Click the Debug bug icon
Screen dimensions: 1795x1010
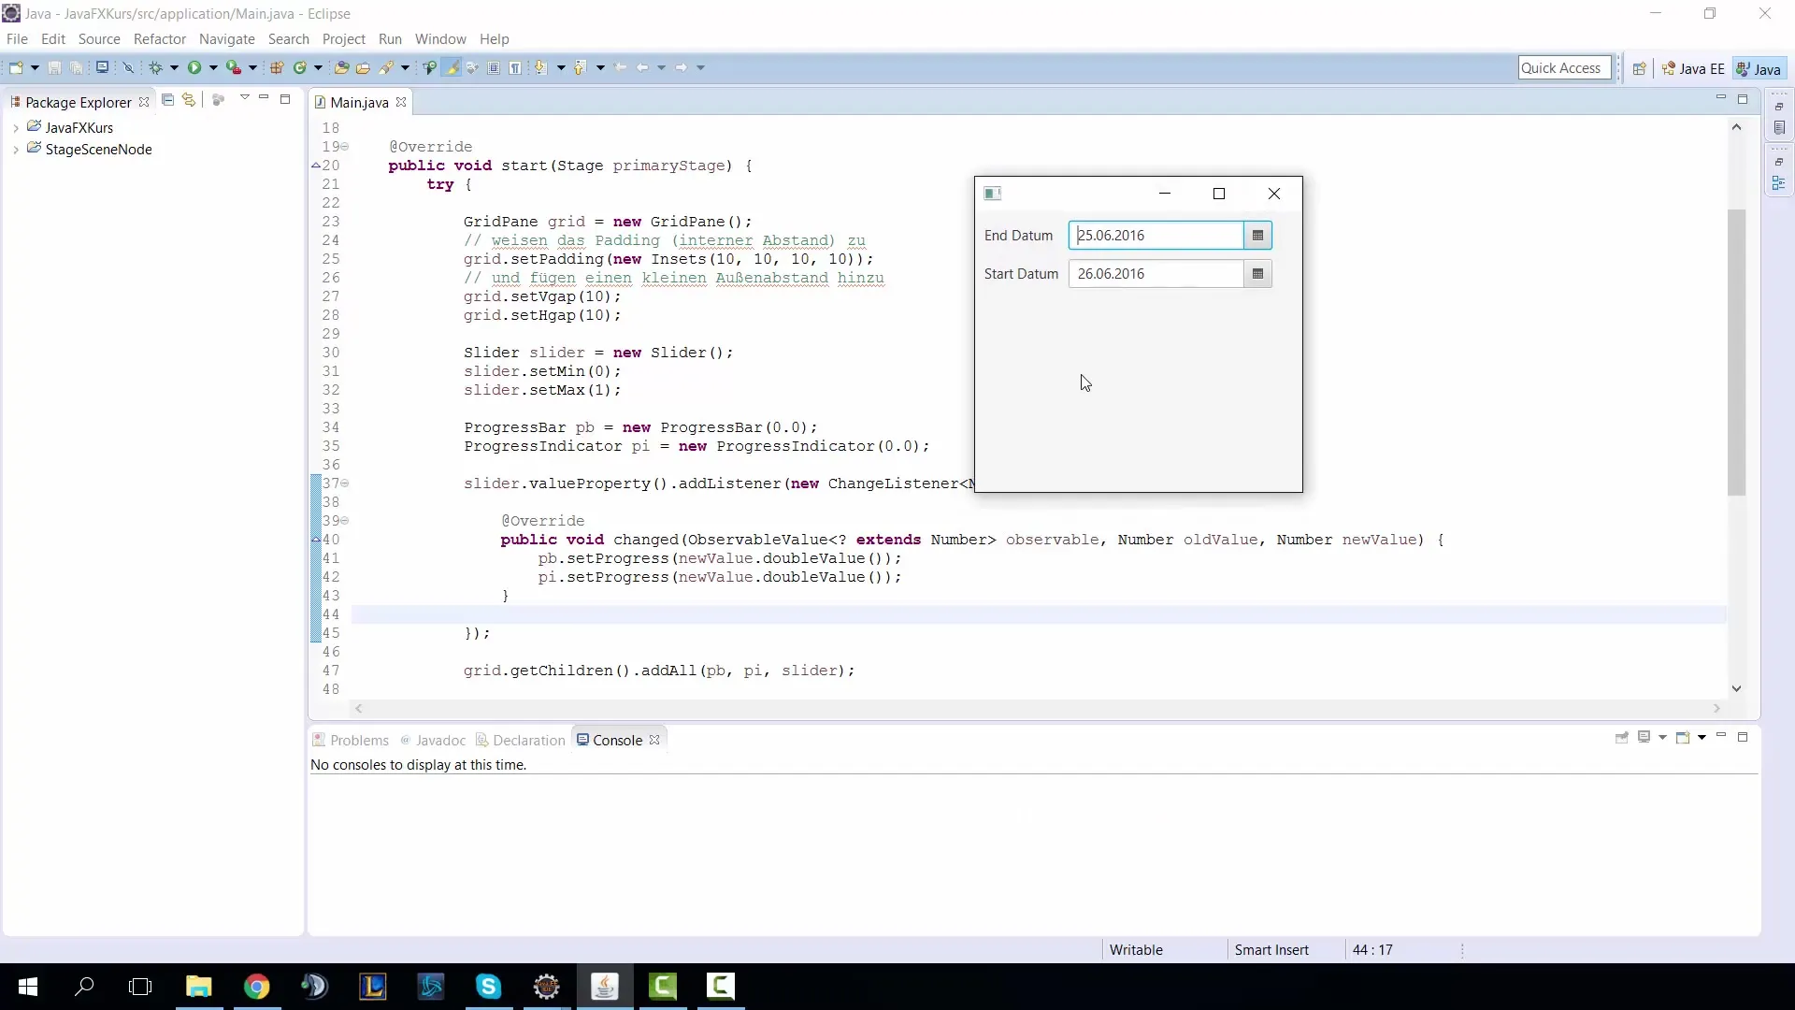155,67
